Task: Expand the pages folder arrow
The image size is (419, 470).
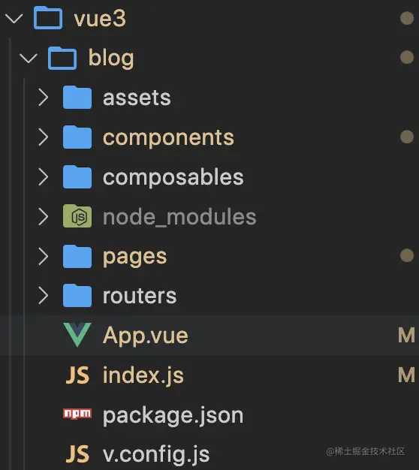Action: point(44,256)
